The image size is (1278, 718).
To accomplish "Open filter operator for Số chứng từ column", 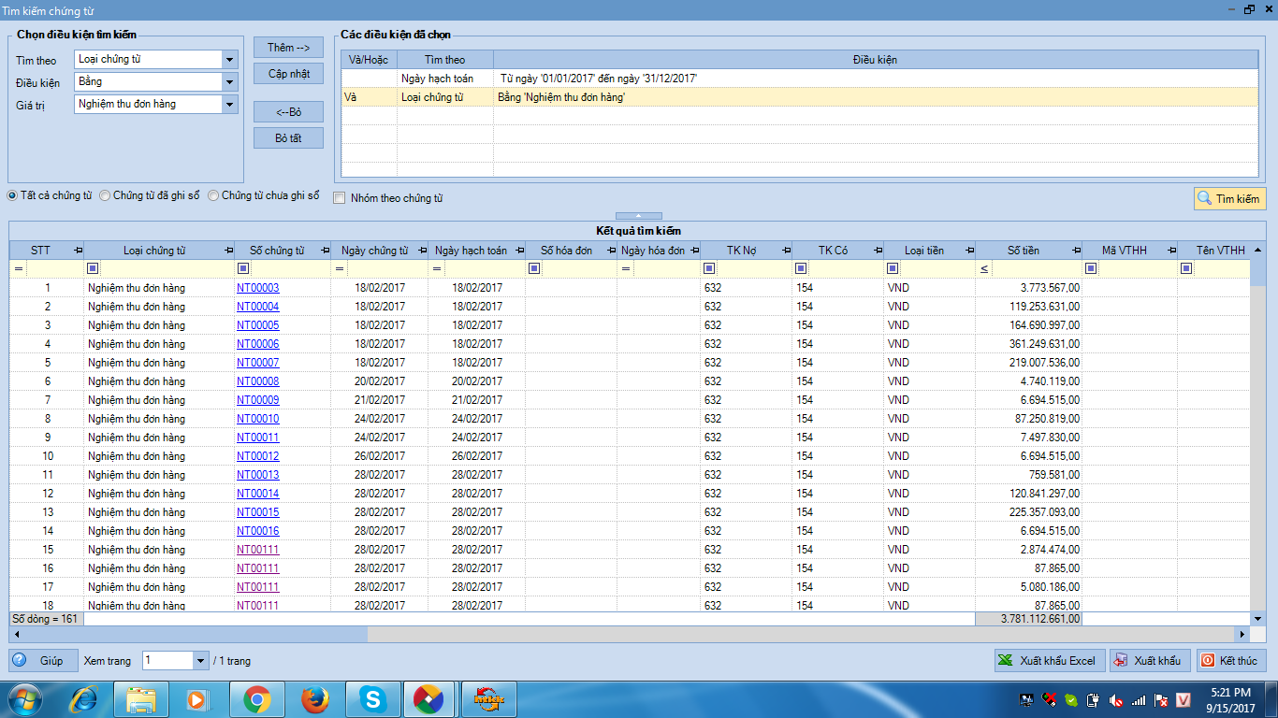I will tap(243, 269).
